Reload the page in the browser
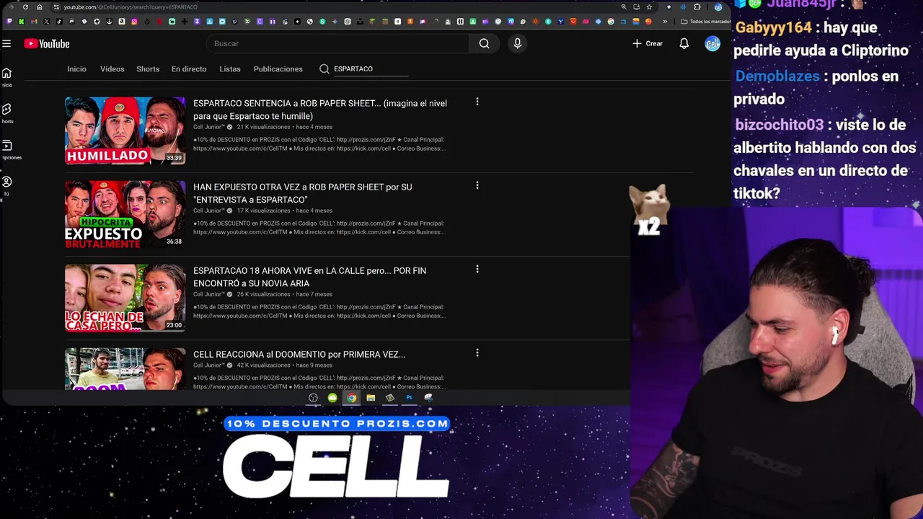This screenshot has height=519, width=923. coord(25,7)
